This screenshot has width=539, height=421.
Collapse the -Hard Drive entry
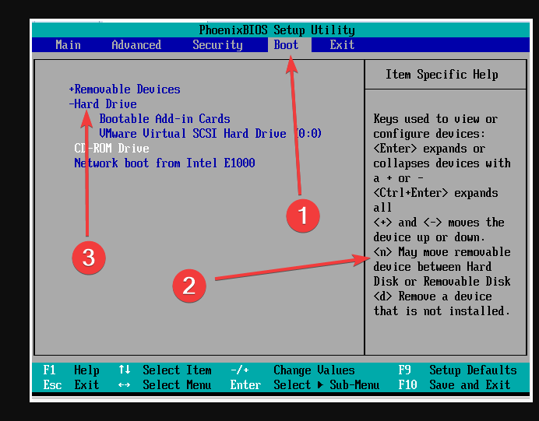(103, 104)
